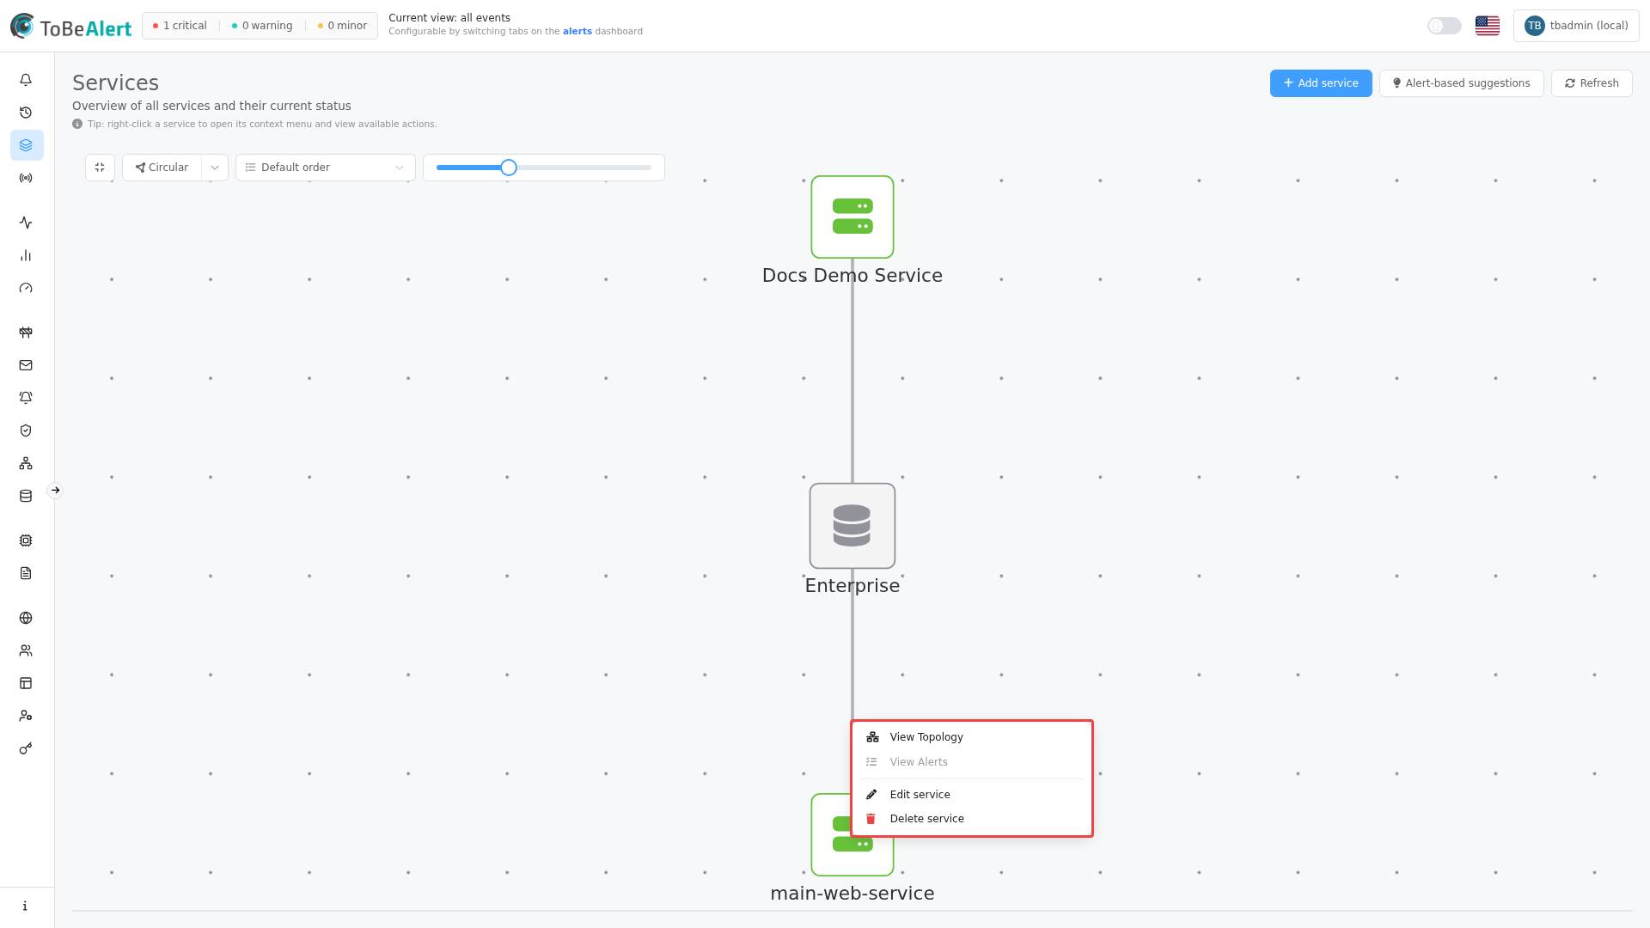This screenshot has width=1650, height=928.
Task: Toggle the theme switch in header
Action: (1444, 26)
